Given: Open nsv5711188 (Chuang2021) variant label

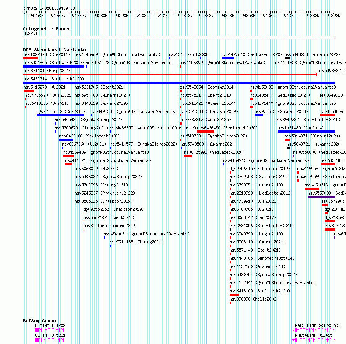Looking at the screenshot, I should pyautogui.click(x=136, y=242).
